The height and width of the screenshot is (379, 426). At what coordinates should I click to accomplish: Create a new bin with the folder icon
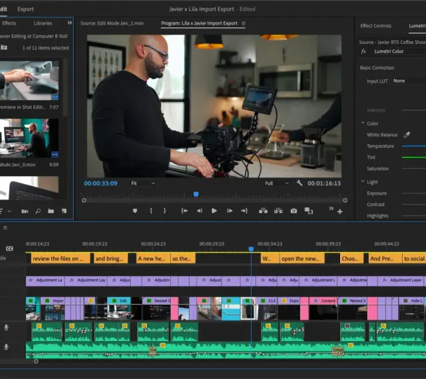click(51, 211)
